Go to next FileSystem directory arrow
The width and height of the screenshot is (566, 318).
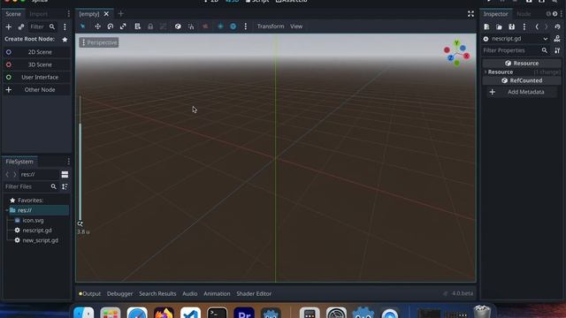click(15, 175)
